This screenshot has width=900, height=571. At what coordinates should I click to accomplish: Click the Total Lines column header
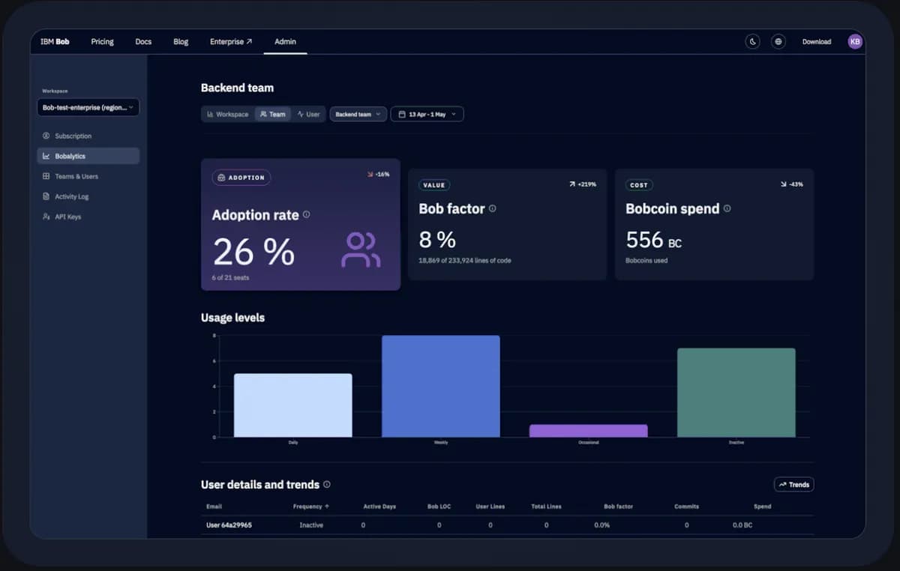tap(546, 507)
